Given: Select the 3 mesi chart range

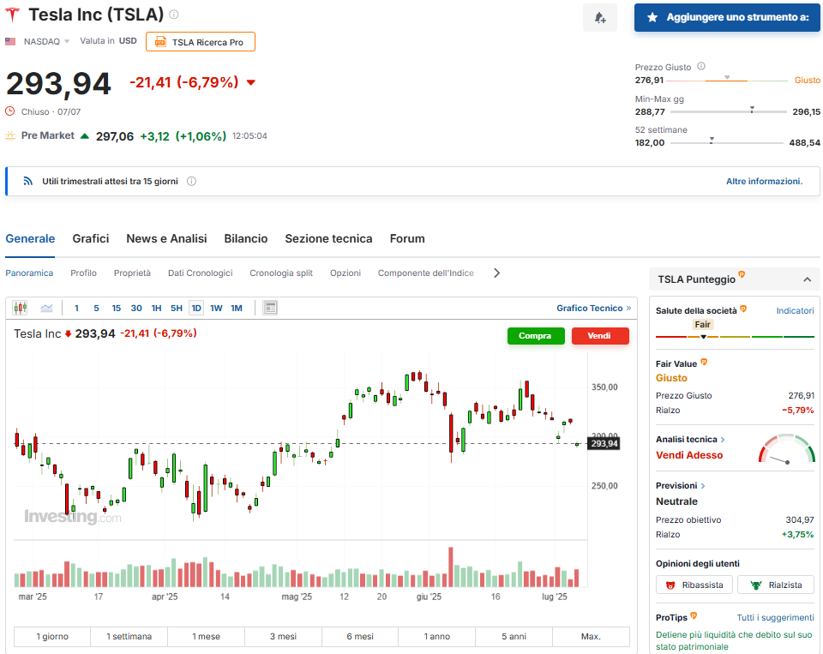Looking at the screenshot, I should click(283, 636).
